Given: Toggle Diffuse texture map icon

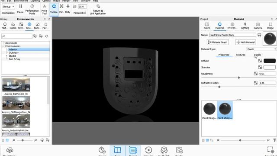Looking at the screenshot, I should (260, 61).
